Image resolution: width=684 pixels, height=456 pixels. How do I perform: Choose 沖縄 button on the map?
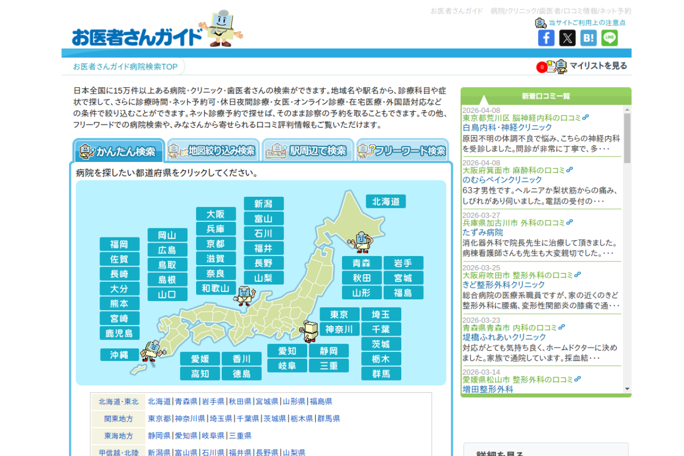coord(120,355)
